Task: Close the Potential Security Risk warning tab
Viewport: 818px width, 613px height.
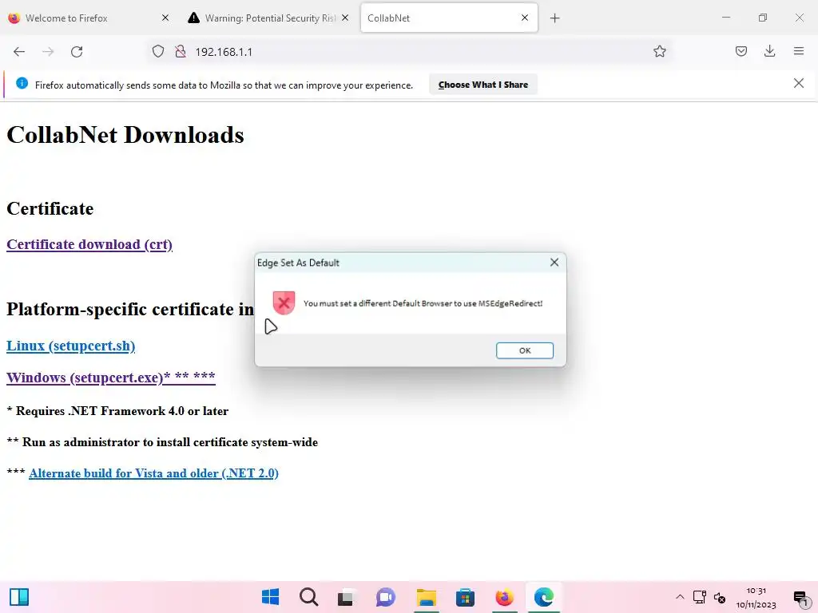Action: [345, 18]
